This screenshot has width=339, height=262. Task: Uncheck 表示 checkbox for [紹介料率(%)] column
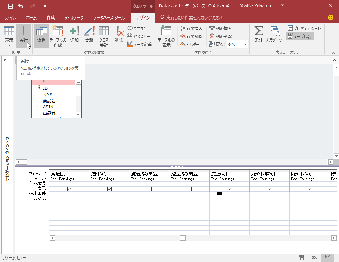click(270, 189)
